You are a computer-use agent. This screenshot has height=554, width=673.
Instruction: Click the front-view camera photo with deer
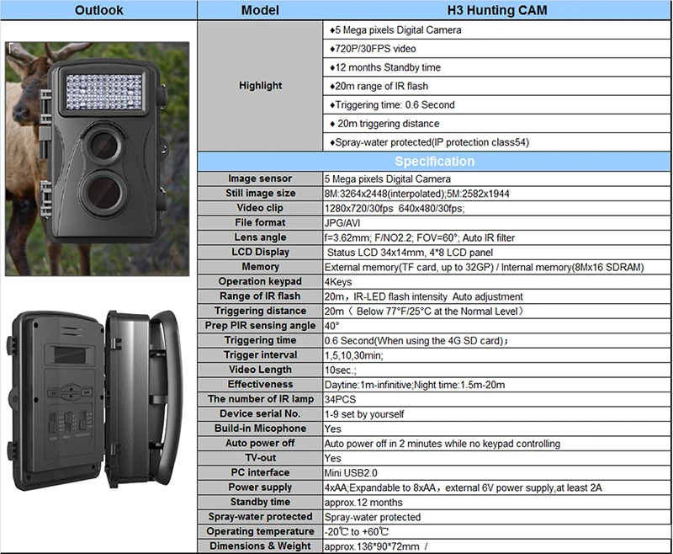click(x=97, y=159)
